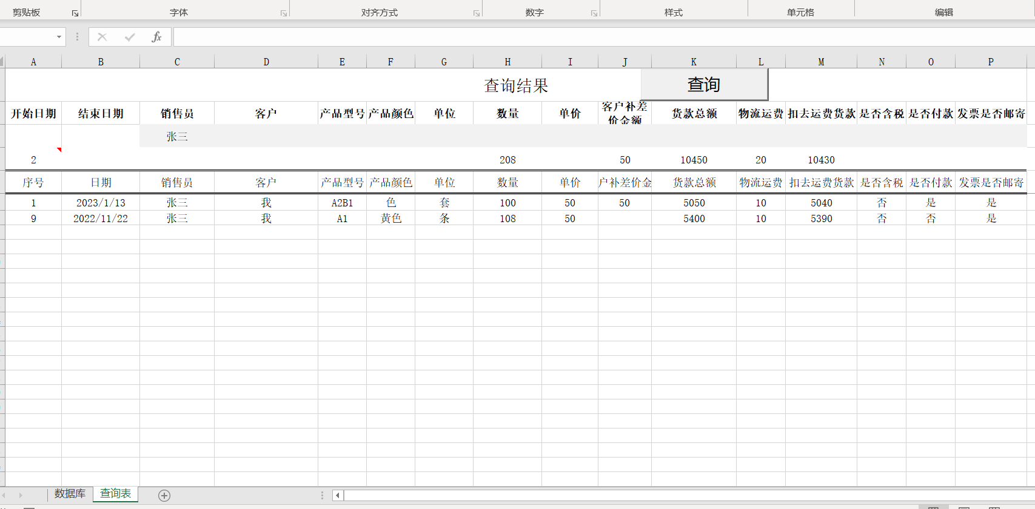The image size is (1035, 509).
Task: Cancel formula entry with the X icon
Action: point(102,37)
